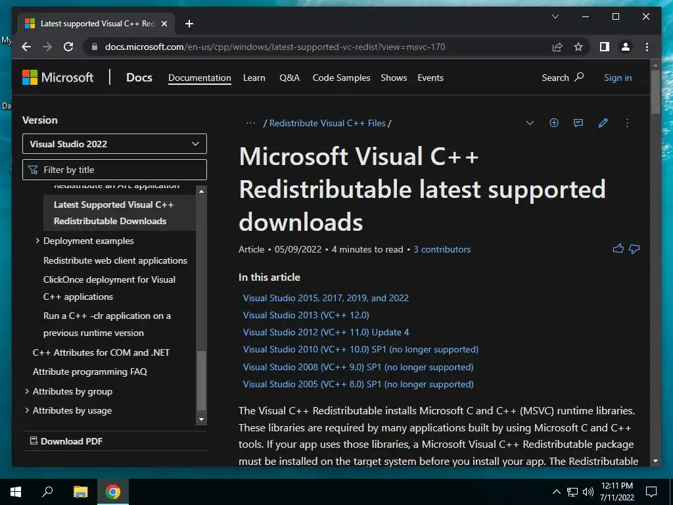The height and width of the screenshot is (505, 673).
Task: Click the address bar URL
Action: point(275,47)
